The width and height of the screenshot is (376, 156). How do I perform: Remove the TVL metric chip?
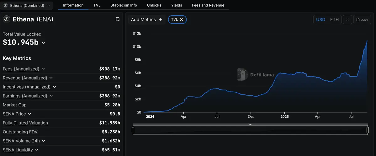(x=182, y=19)
